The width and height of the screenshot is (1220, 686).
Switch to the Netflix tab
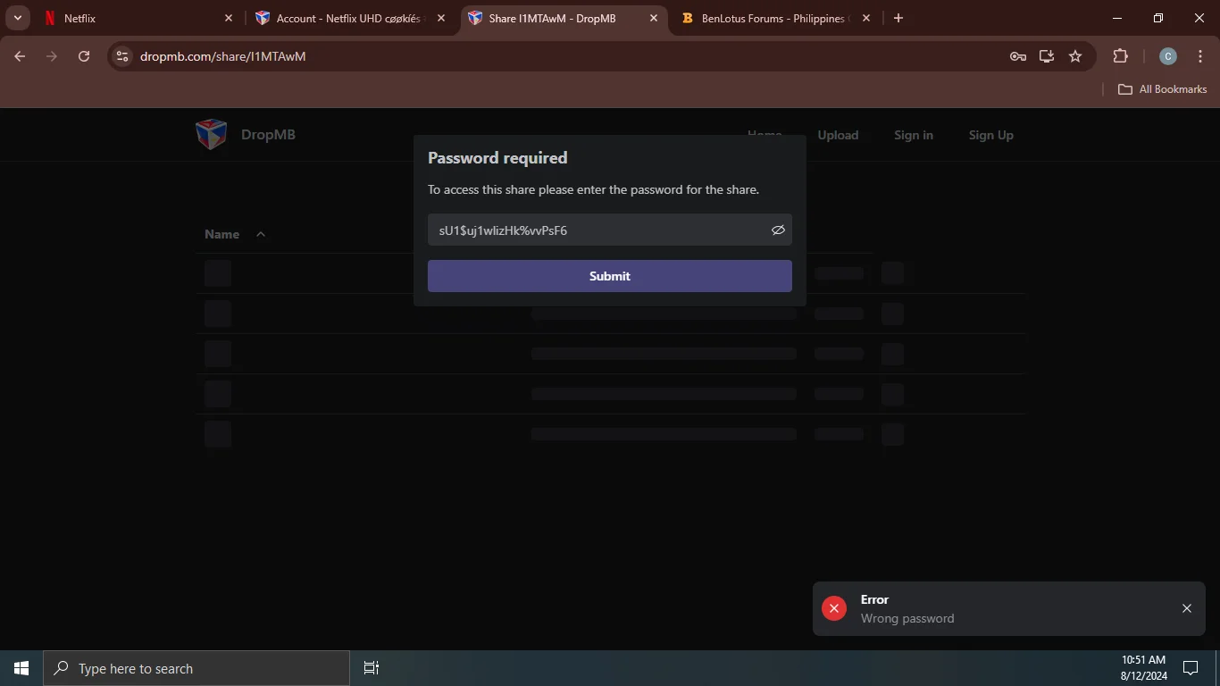[x=138, y=18]
